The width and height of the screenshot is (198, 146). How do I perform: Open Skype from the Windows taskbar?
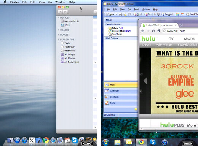(x=153, y=142)
